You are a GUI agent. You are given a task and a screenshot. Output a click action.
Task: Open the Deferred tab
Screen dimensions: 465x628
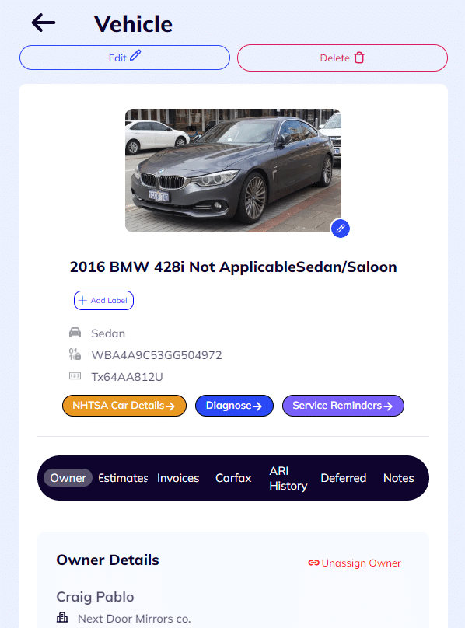click(344, 478)
